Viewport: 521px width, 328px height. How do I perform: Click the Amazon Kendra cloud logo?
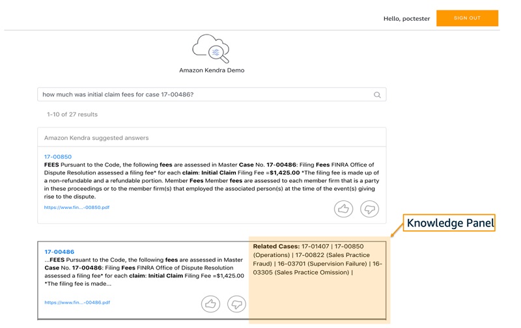tap(211, 48)
